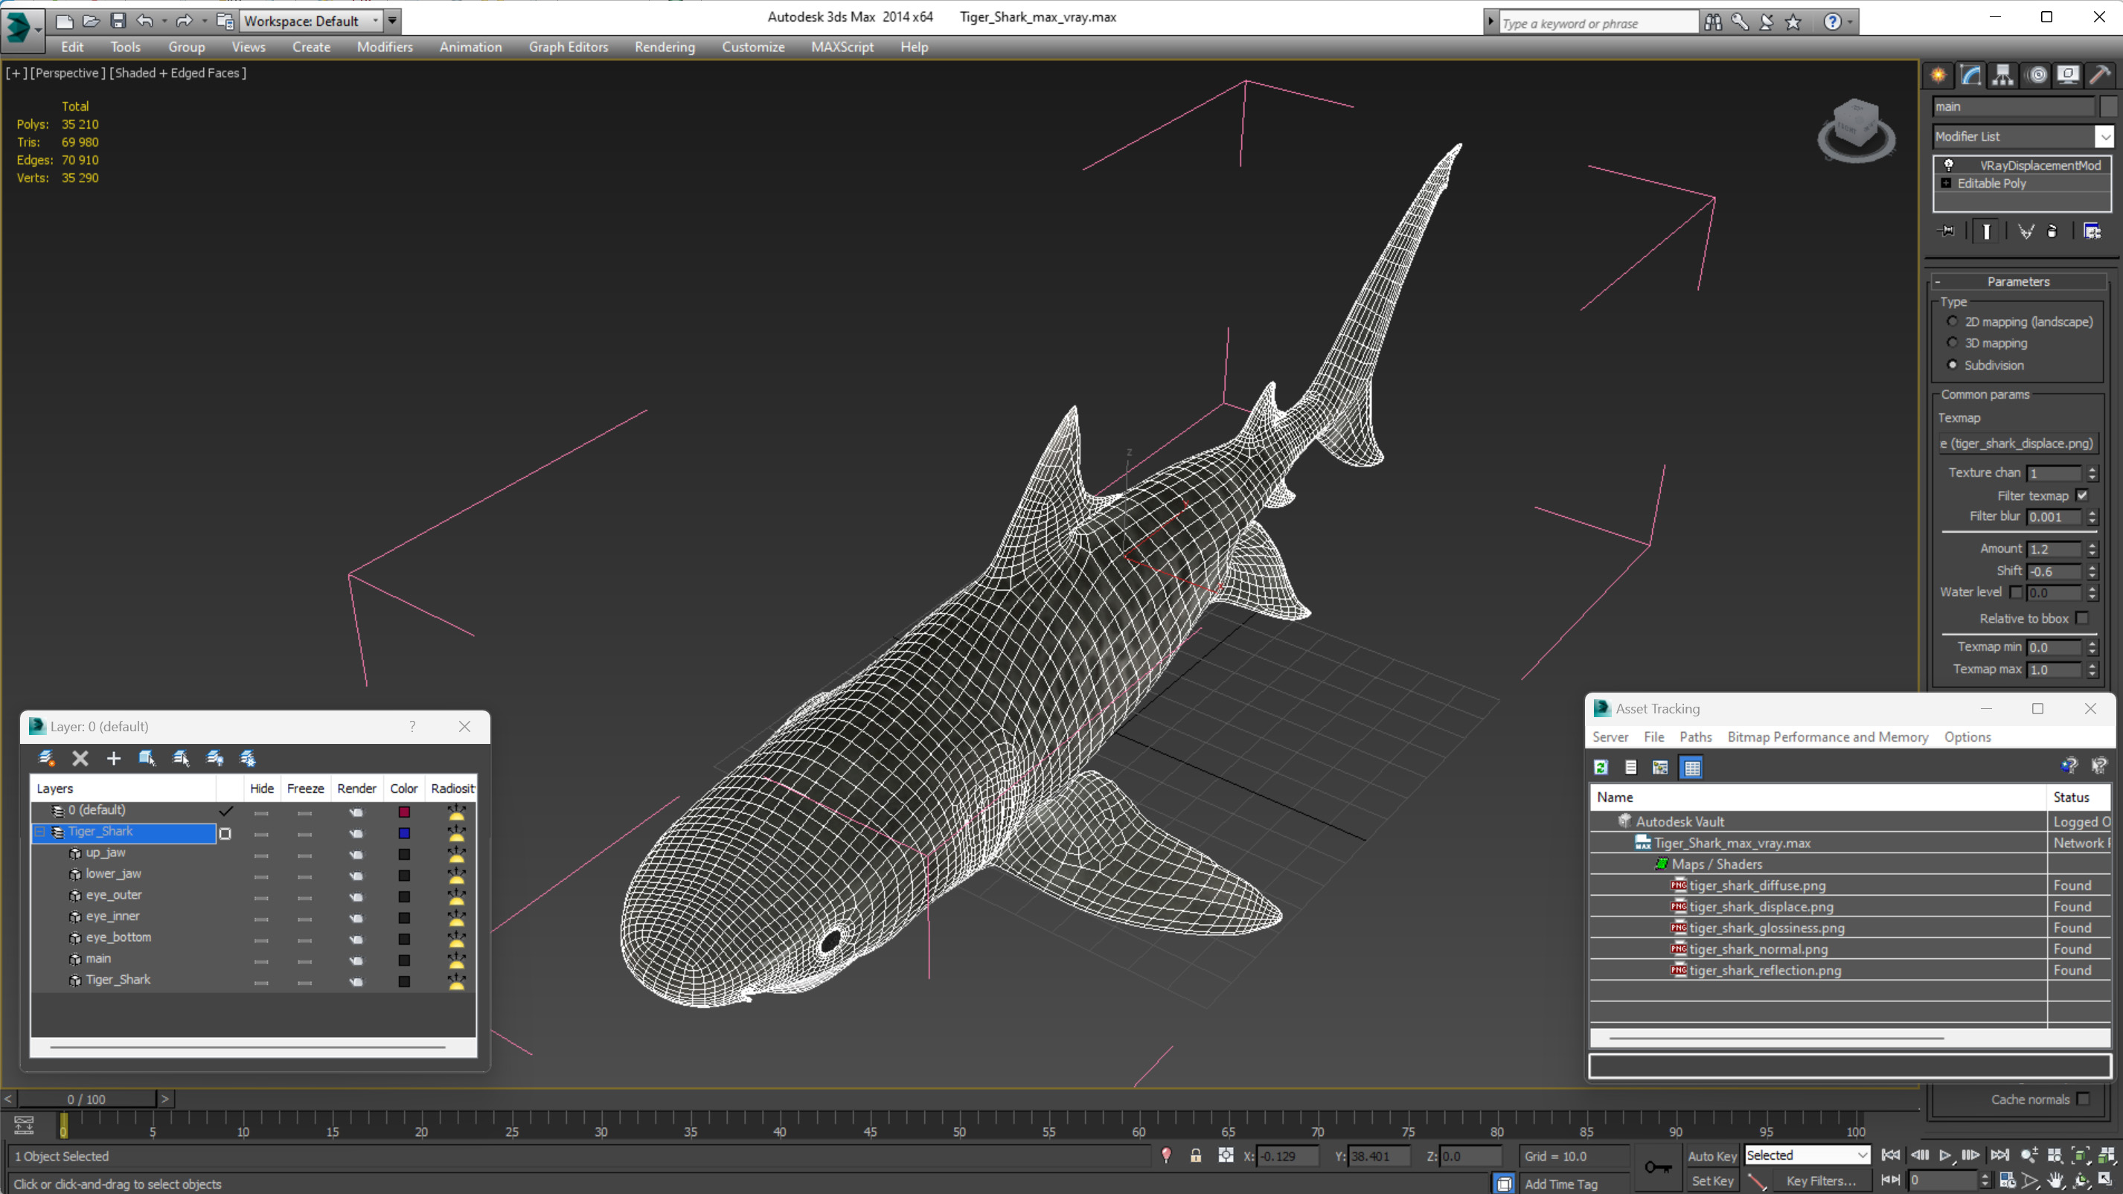
Task: Toggle selection lock padlock icon
Action: tap(1195, 1156)
